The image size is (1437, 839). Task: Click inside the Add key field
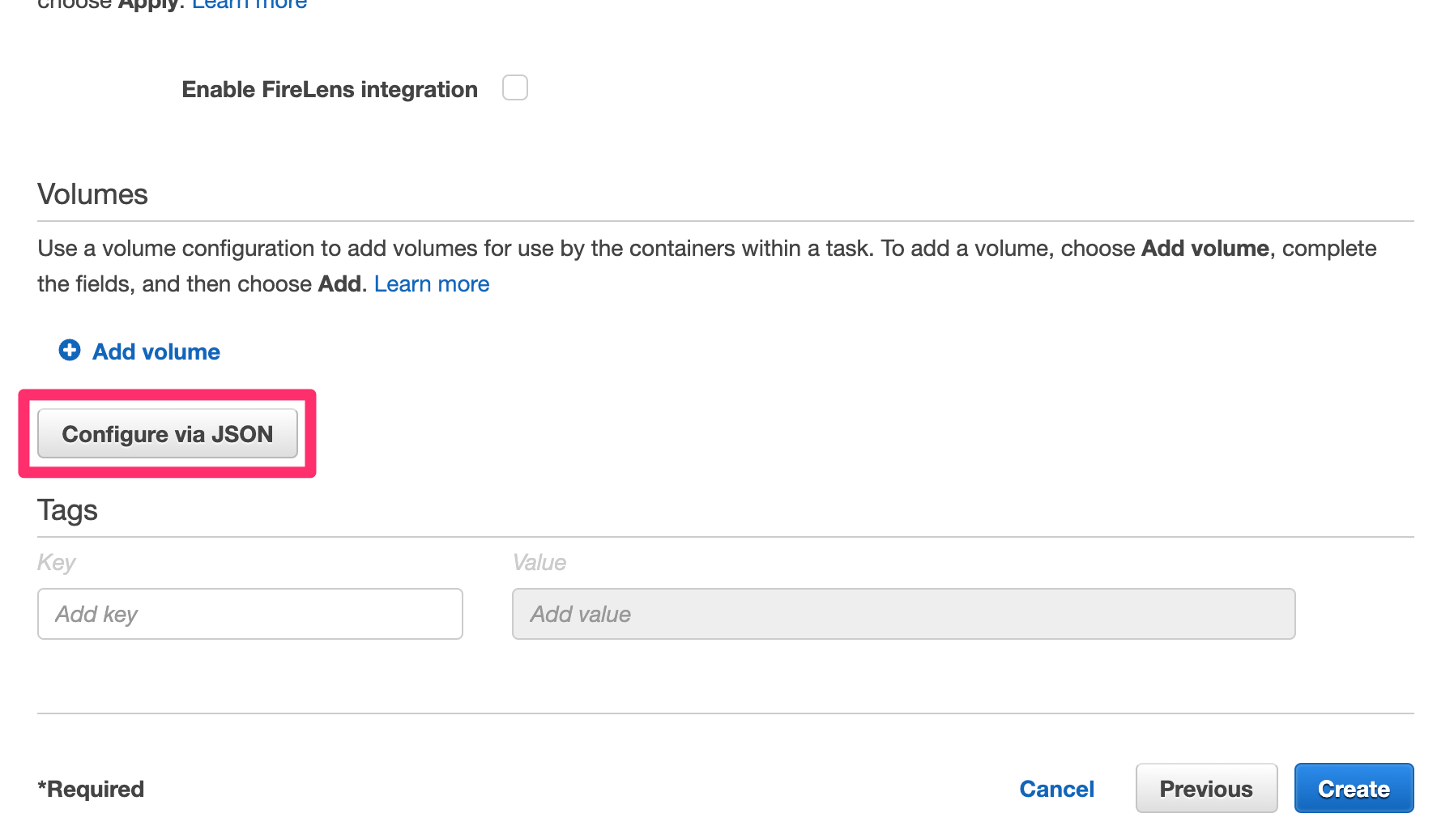coord(249,614)
